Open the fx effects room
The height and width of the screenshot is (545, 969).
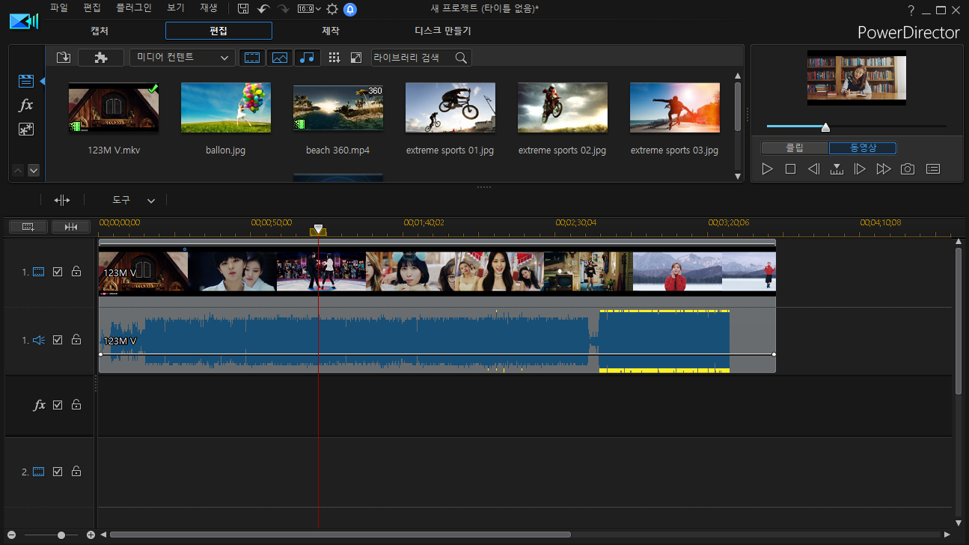pos(26,105)
